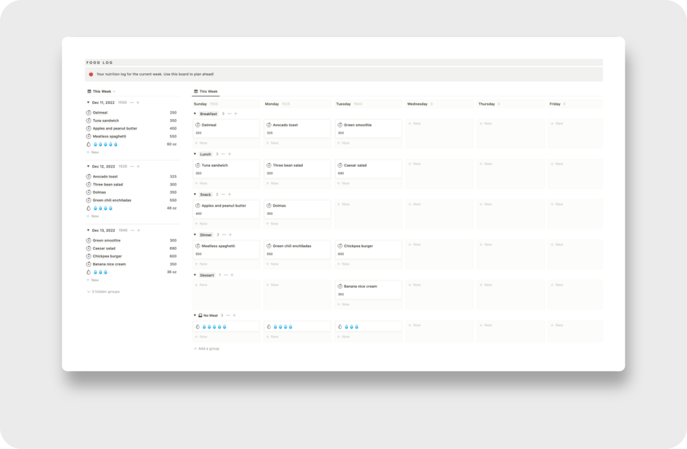Click the Breakfast group label

[208, 114]
